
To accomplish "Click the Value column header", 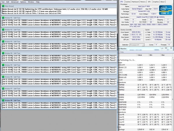I will [142, 55].
